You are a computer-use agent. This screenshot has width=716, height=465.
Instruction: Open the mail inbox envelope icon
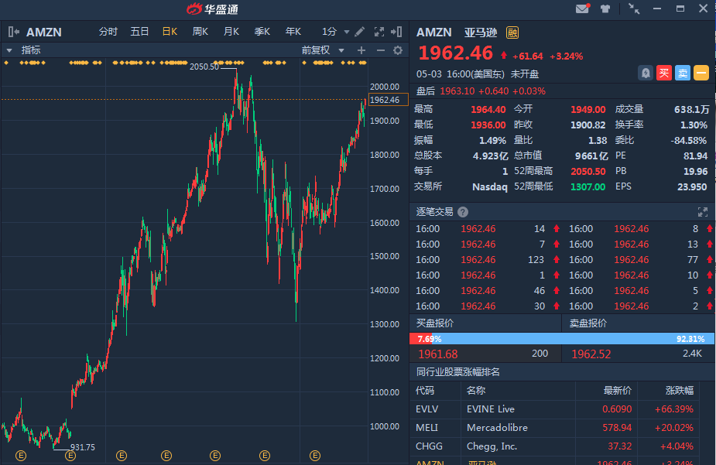pyautogui.click(x=582, y=9)
